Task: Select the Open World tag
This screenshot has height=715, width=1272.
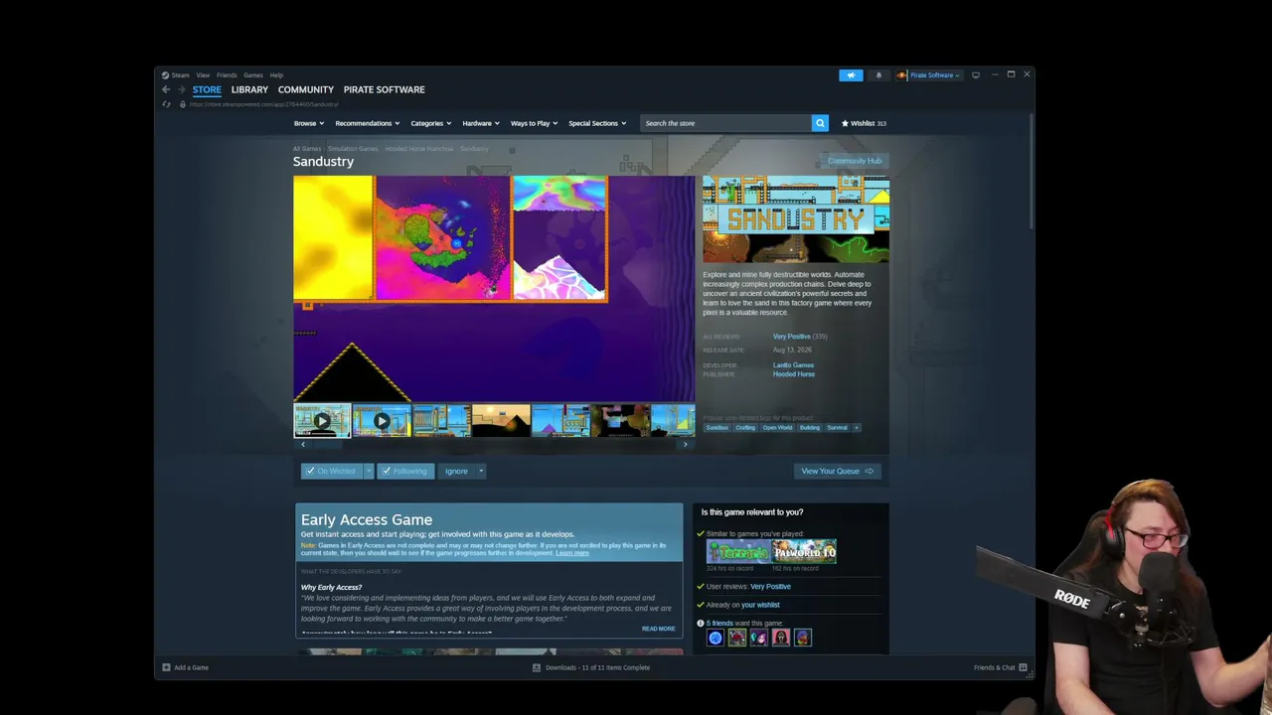Action: 777,428
